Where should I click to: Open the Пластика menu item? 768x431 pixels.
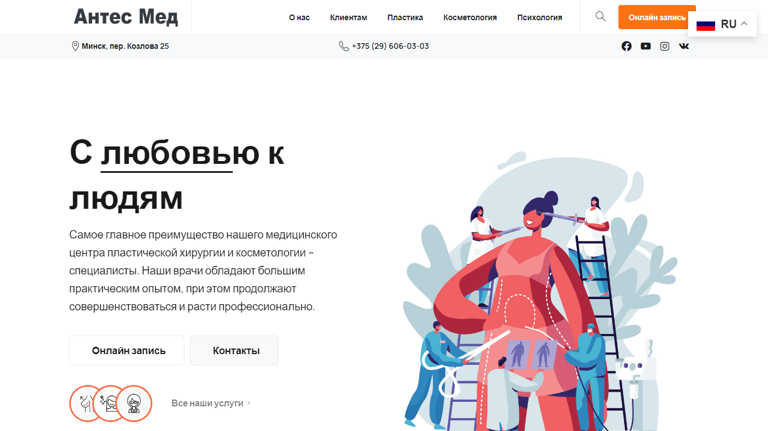[405, 17]
